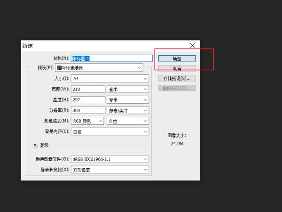Image resolution: width=282 pixels, height=212 pixels.
Task: Click the 高度 field with value 297
Action: click(x=87, y=100)
